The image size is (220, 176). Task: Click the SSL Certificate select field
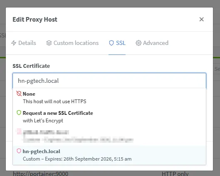(109, 81)
